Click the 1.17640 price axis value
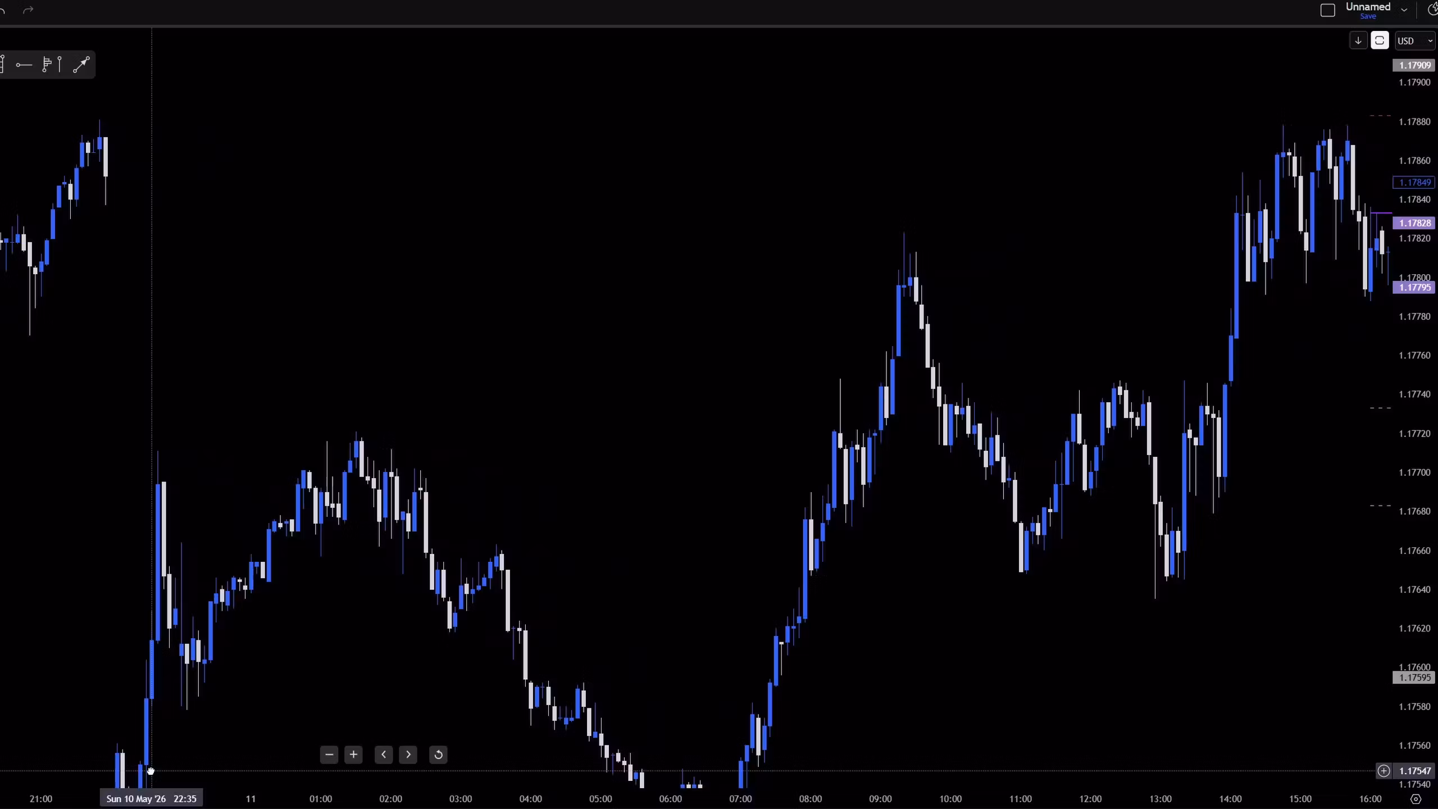This screenshot has height=809, width=1438. pyautogui.click(x=1414, y=590)
